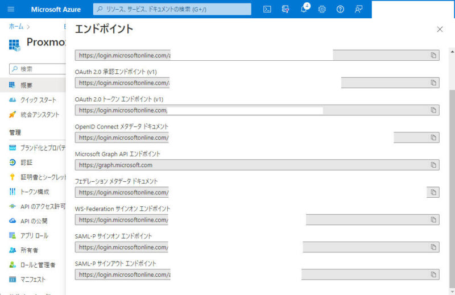Image resolution: width=455 pixels, height=295 pixels.
Task: Copy the OAuth 2.0 承認エンドポイント (v1) URL
Action: click(433, 83)
